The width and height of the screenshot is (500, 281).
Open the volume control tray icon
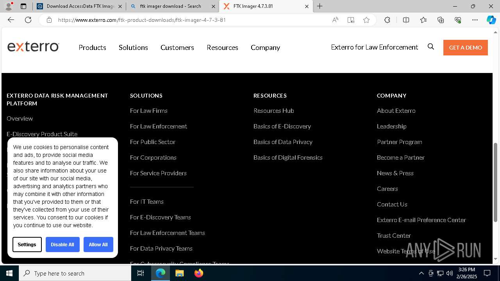point(450,273)
